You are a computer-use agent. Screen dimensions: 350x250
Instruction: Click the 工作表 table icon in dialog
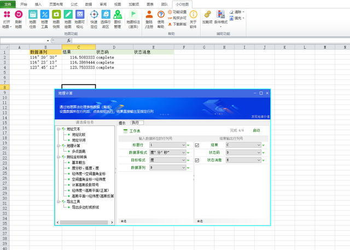(x=125, y=131)
